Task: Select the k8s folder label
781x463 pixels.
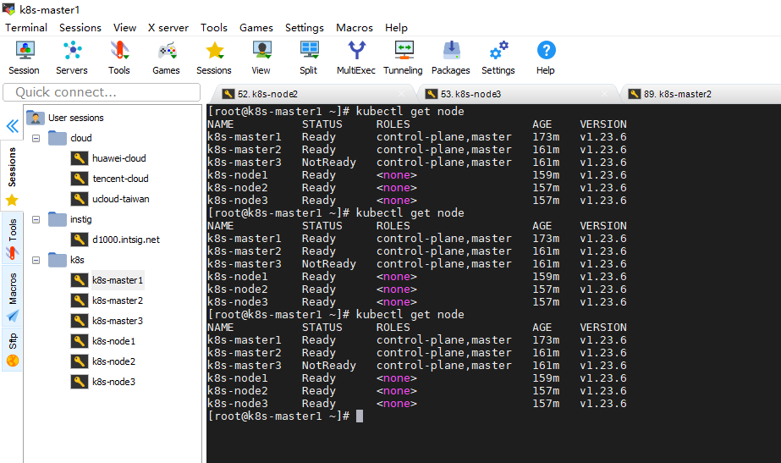Action: [77, 260]
